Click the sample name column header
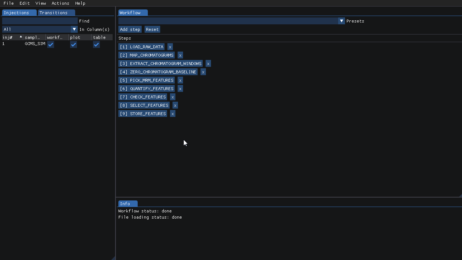 tap(35, 37)
